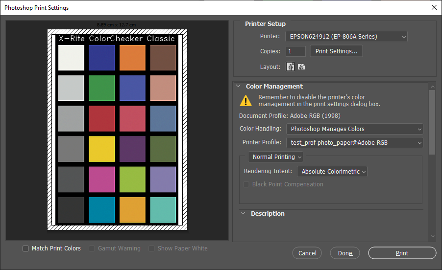Click the green patch in preview
Viewport: 442px width, 270px height.
pos(102,88)
